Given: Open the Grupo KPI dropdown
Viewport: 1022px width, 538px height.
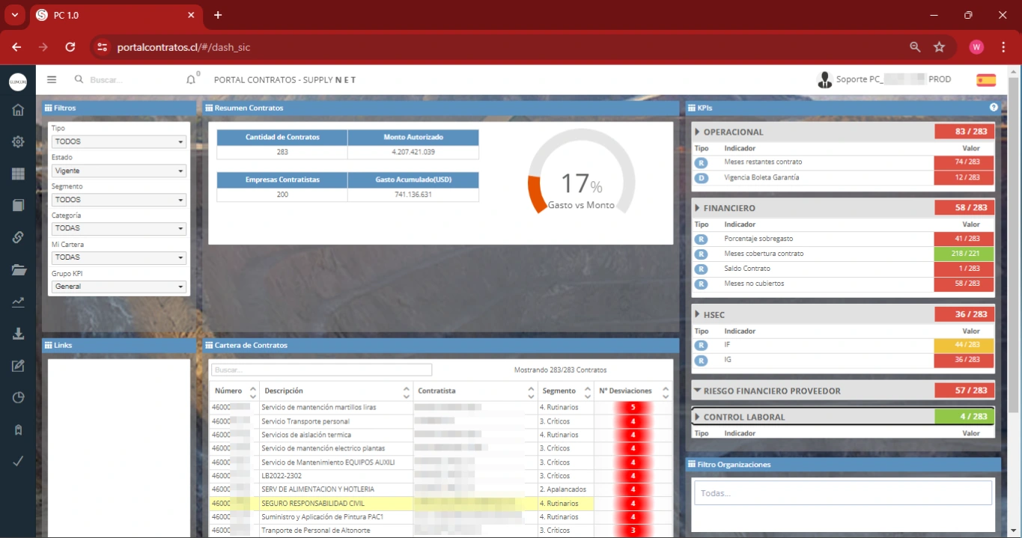Looking at the screenshot, I should coord(118,287).
